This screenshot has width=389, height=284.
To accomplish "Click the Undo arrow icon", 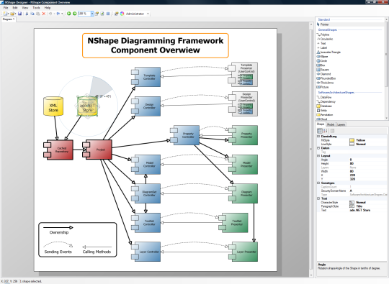I will click(50, 14).
